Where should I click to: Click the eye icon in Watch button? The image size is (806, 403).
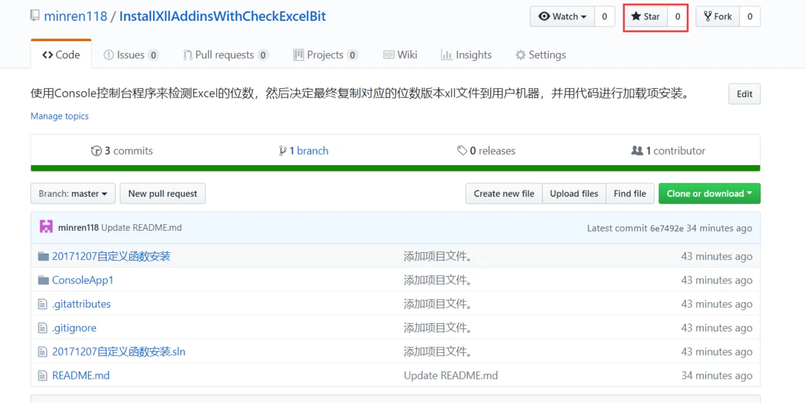544,16
